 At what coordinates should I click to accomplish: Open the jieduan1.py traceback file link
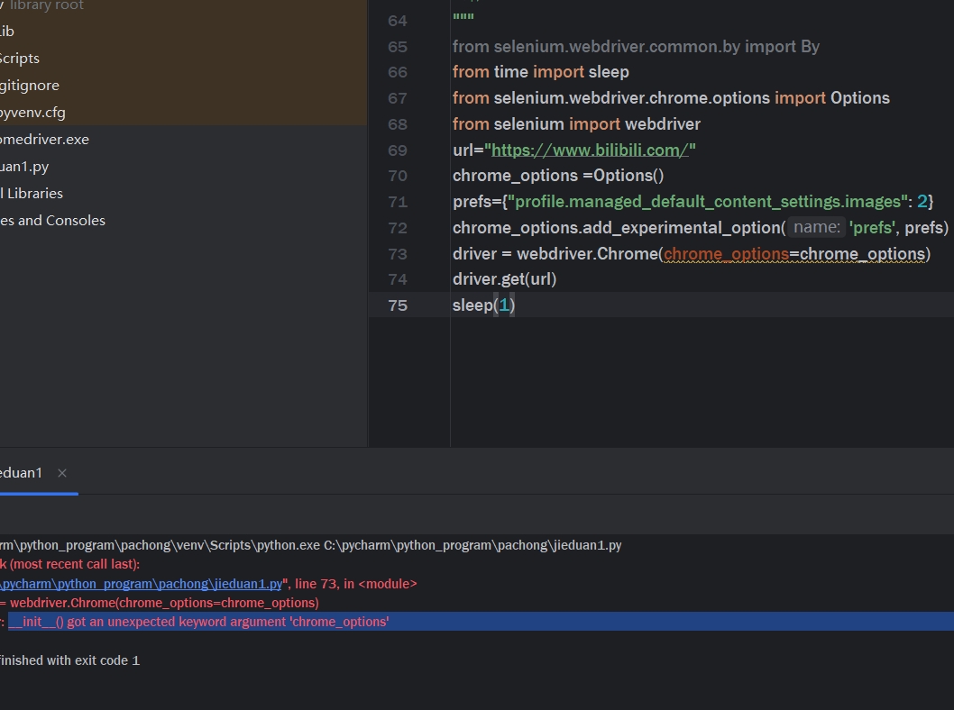141,584
